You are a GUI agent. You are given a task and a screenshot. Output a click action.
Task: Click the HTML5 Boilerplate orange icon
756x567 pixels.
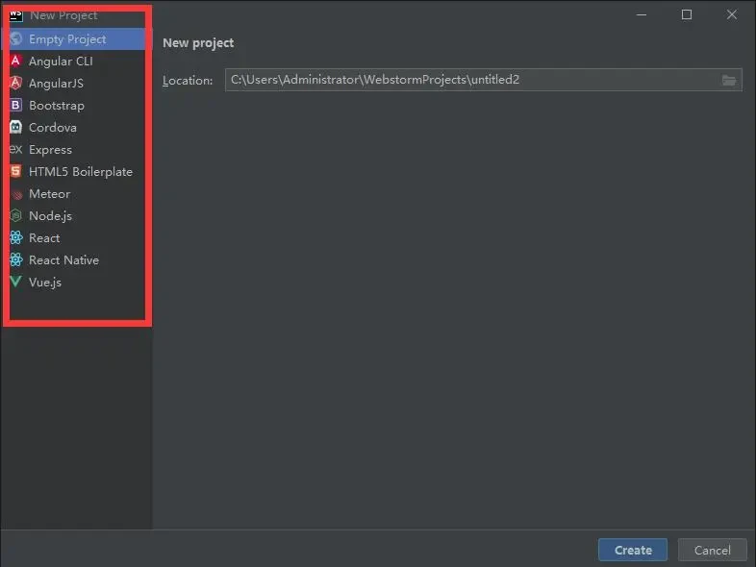pos(15,172)
